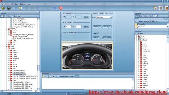Click the search icon in Devices panel
Image resolution: width=169 pixels, height=95 pixels.
pos(9,16)
